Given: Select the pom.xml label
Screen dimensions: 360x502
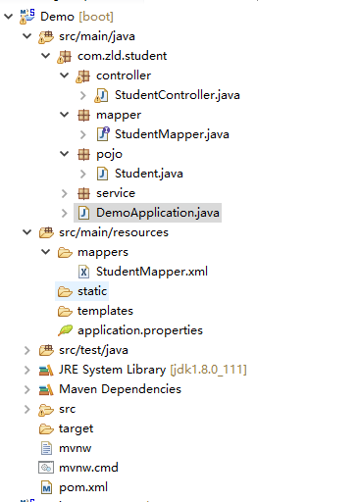Looking at the screenshot, I should tap(83, 487).
